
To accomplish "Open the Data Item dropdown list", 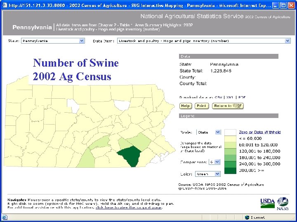I will click(204, 41).
